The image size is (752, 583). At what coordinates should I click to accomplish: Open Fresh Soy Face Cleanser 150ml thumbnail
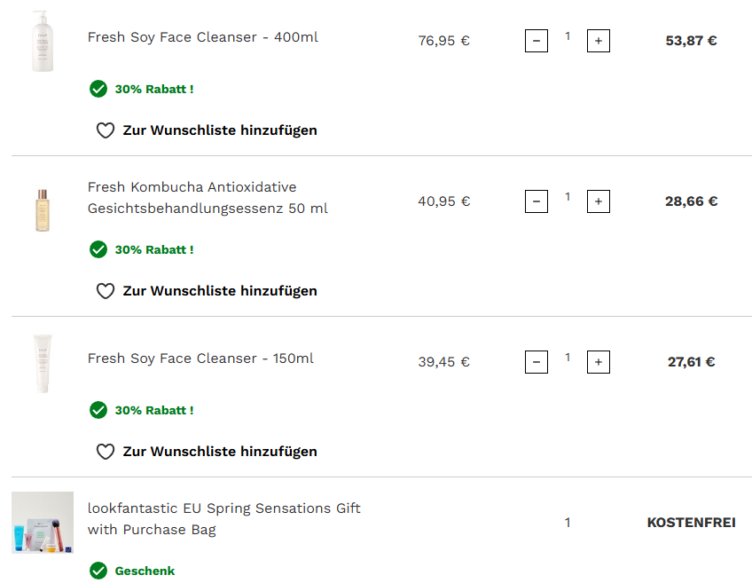[x=43, y=363]
